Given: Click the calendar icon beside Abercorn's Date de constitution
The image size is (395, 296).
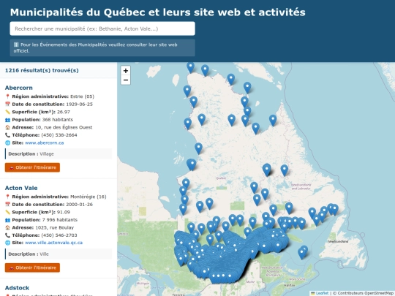Looking at the screenshot, I should [7, 105].
